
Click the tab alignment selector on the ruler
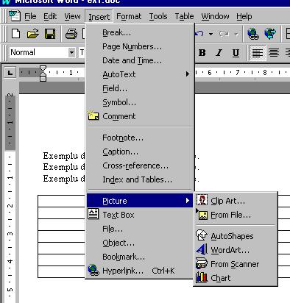pyautogui.click(x=10, y=73)
